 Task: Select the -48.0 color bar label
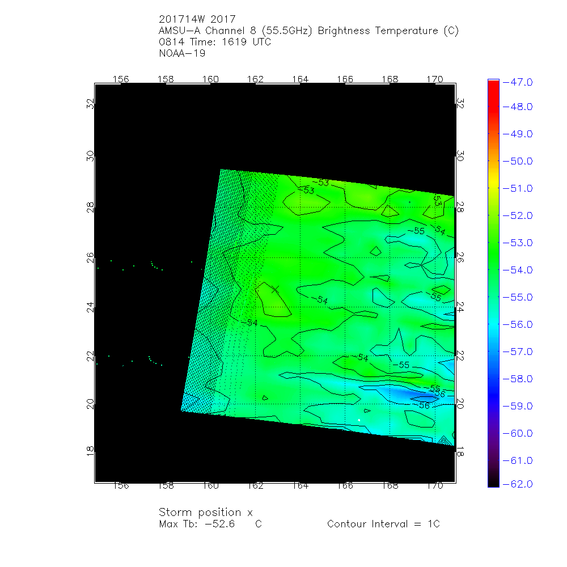pos(518,107)
